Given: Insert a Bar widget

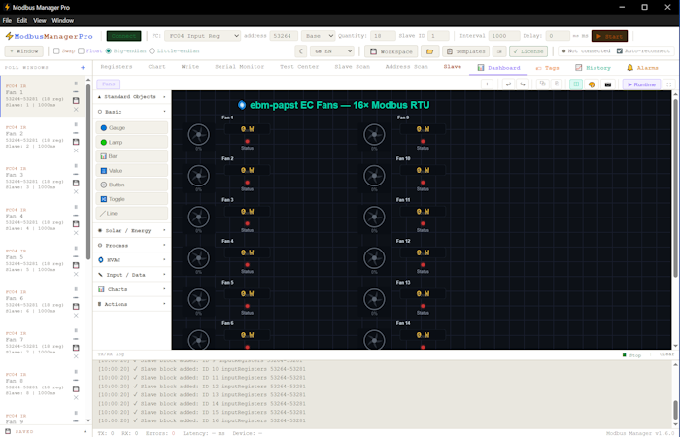Looking at the screenshot, I should [132, 156].
